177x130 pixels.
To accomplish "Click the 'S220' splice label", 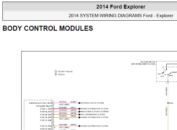I will coord(171,103).
